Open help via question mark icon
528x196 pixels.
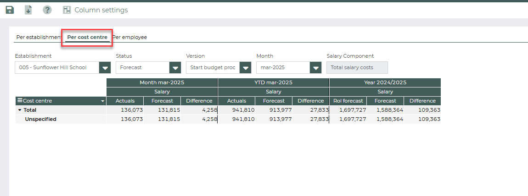coord(47,10)
